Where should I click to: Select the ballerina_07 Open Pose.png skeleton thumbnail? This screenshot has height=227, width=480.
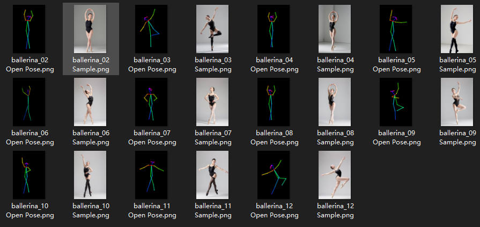click(151, 102)
